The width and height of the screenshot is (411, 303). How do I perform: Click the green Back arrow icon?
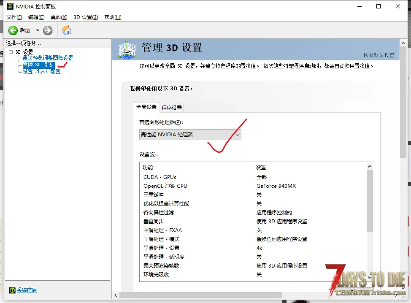coord(13,30)
